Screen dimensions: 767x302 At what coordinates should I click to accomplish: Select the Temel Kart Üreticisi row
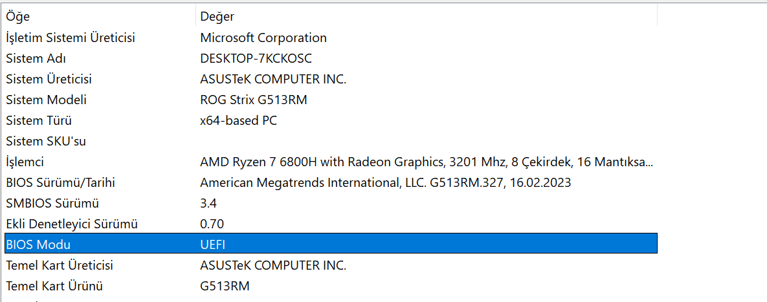coord(60,265)
